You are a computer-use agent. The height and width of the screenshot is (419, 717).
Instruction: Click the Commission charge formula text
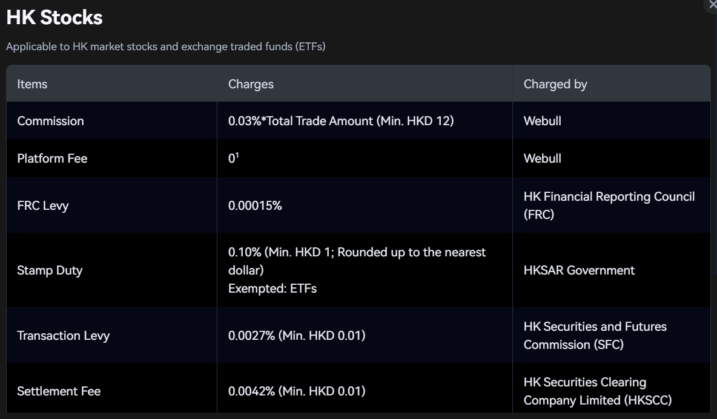coord(341,121)
